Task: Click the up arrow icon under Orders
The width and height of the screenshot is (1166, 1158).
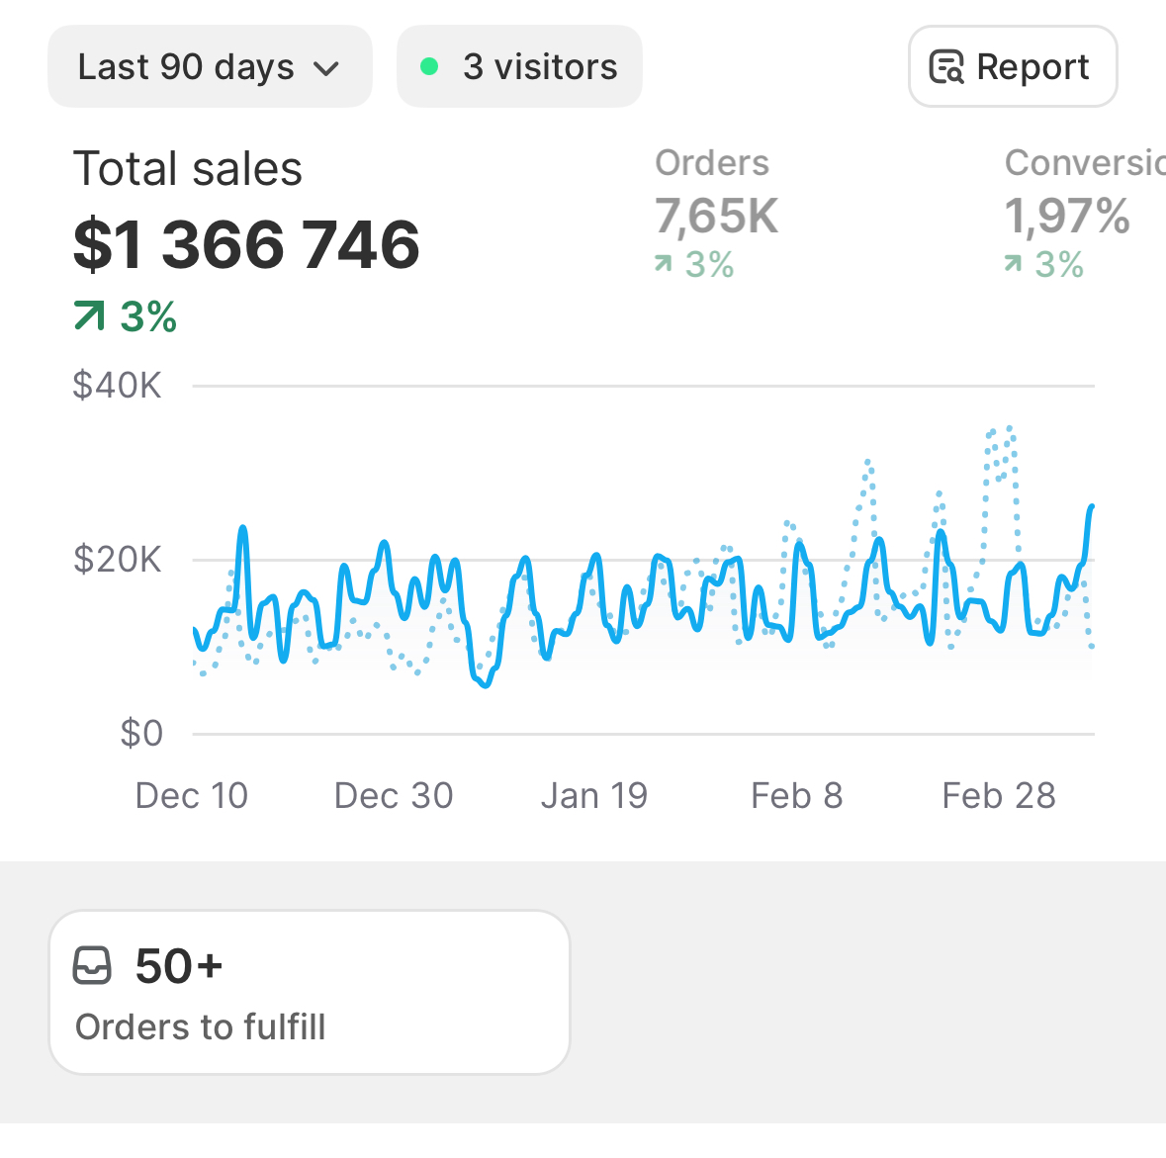Action: click(664, 263)
